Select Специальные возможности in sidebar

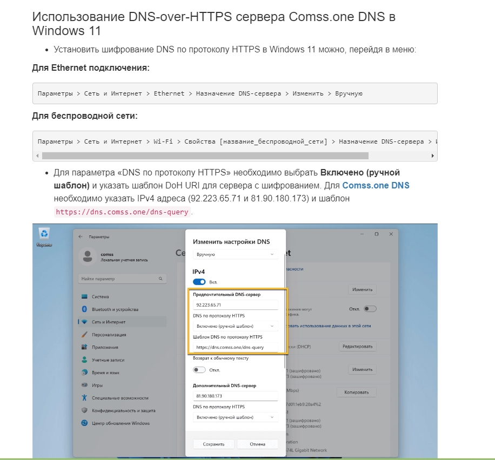(x=122, y=397)
